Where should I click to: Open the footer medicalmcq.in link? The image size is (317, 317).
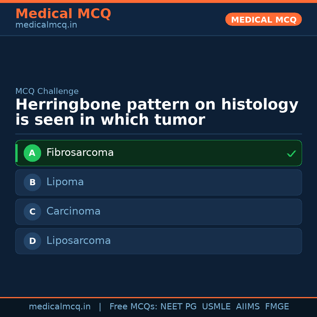click(x=60, y=307)
